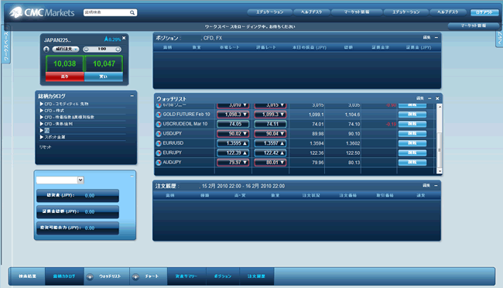The image size is (503, 288).
Task: Click the ログアウト button in header
Action: (x=484, y=12)
